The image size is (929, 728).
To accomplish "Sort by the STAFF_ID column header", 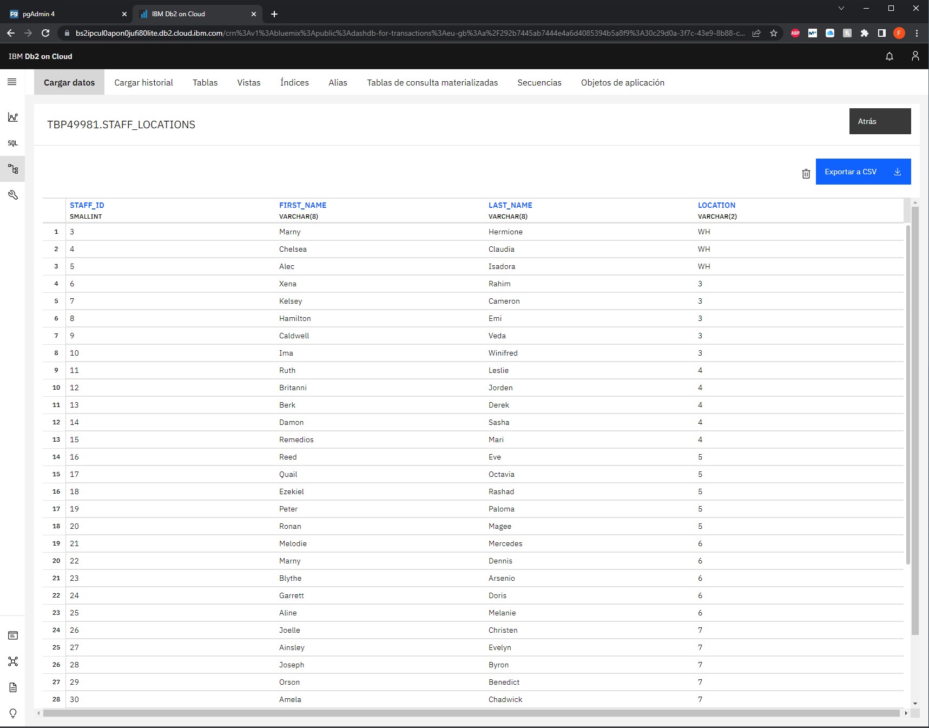I will tap(87, 205).
